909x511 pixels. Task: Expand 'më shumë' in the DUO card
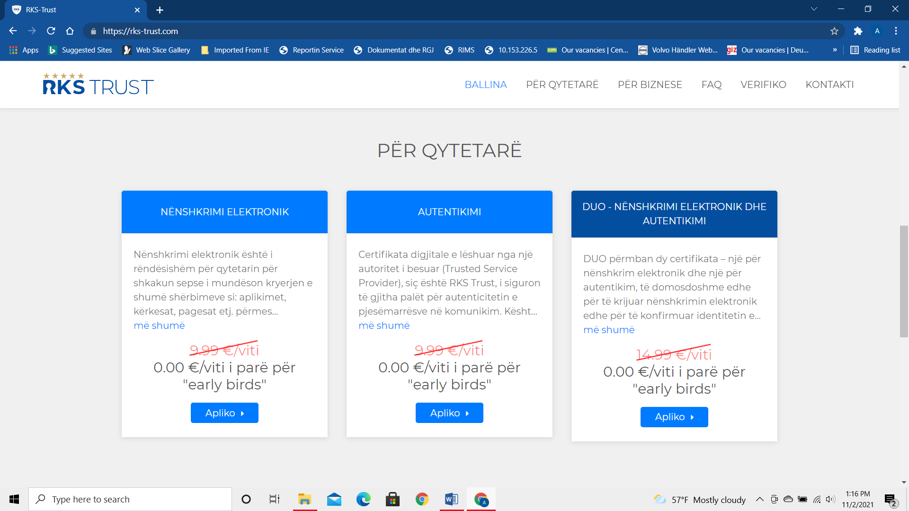(x=609, y=330)
